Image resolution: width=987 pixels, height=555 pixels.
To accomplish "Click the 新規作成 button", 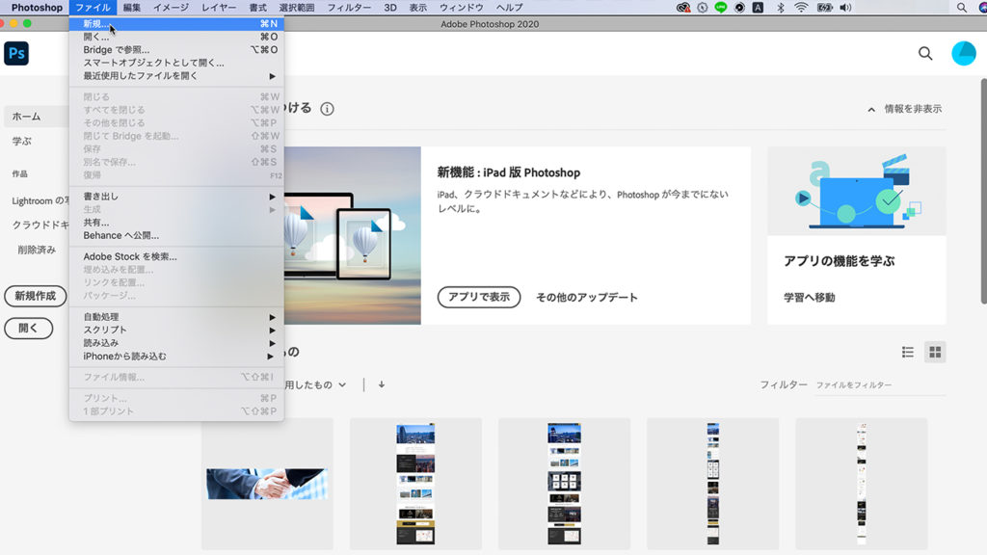I will coord(36,296).
